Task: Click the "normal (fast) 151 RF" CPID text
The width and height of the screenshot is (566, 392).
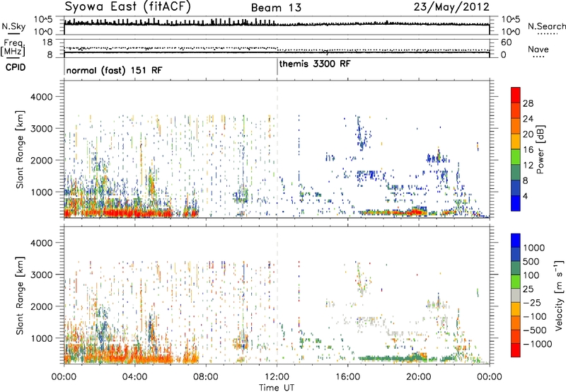Action: [115, 70]
